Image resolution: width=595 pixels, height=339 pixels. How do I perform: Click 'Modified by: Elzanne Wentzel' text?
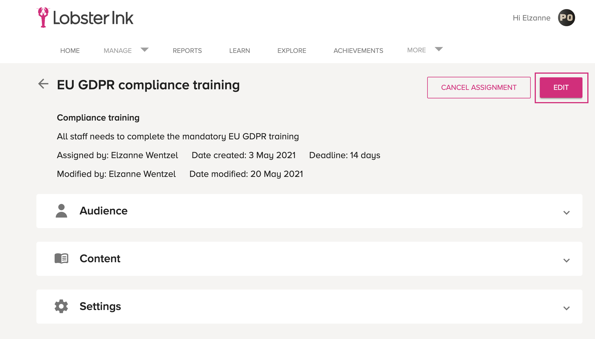[116, 174]
